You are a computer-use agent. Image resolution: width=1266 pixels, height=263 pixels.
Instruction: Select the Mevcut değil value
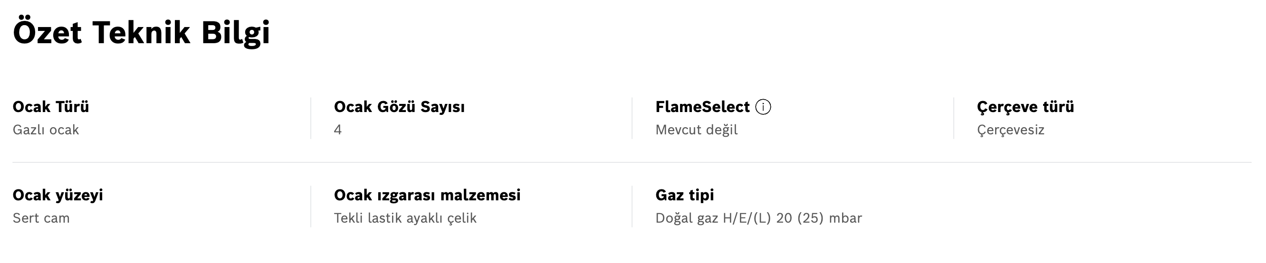[x=696, y=130]
